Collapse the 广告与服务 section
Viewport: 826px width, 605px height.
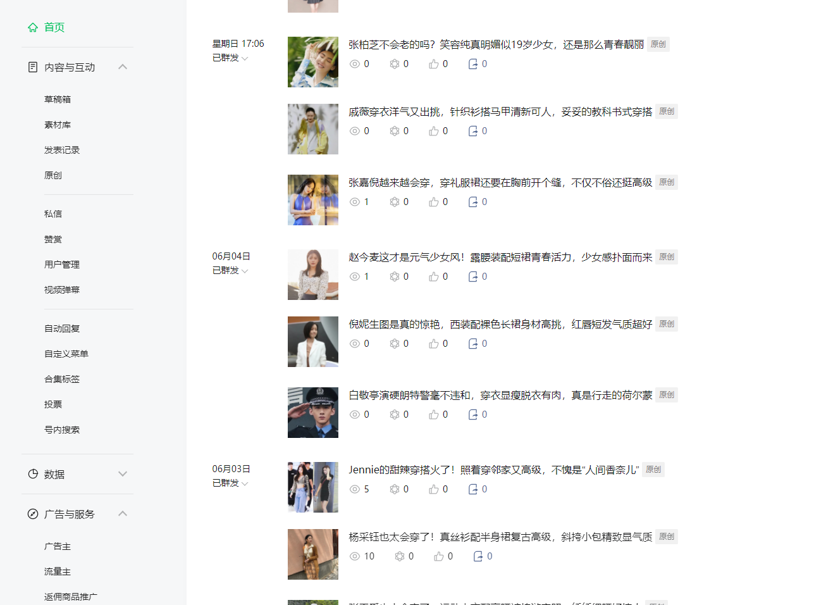pyautogui.click(x=123, y=514)
